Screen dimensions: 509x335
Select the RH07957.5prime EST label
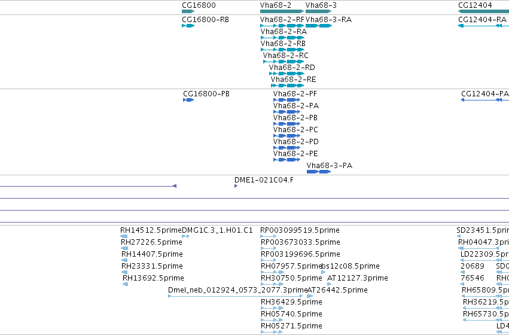[x=291, y=267]
